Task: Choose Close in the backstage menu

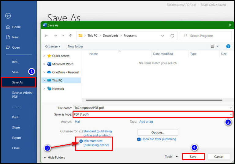Action: [x=16, y=148]
